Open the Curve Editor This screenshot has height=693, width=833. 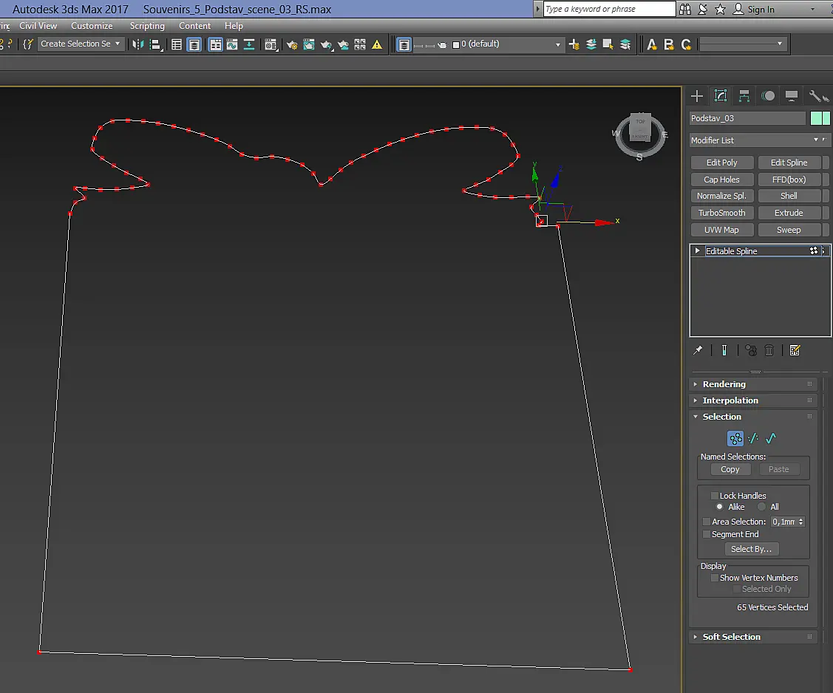(x=232, y=44)
